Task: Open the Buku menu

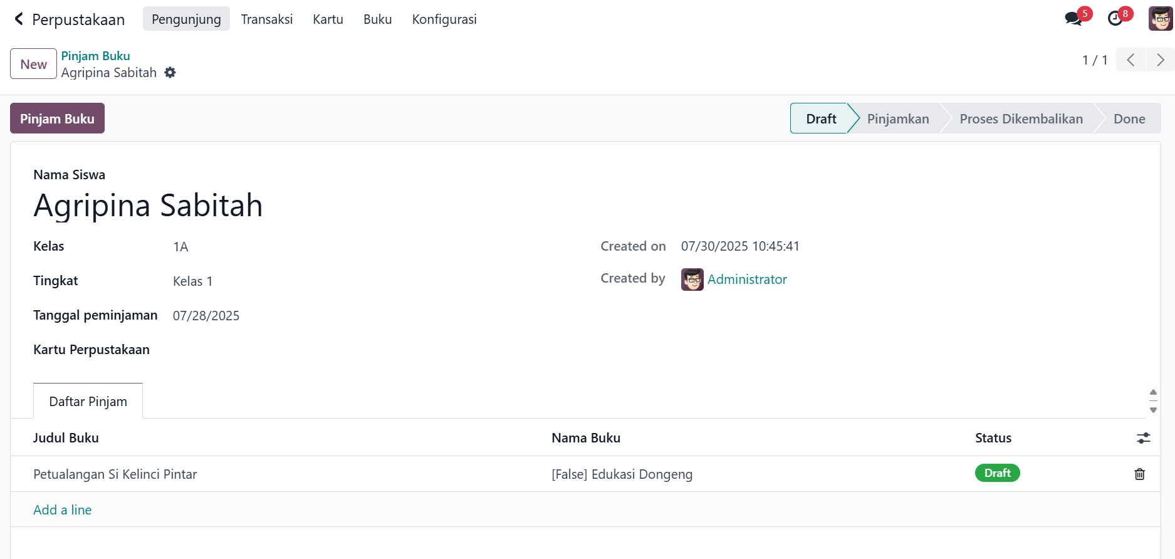Action: click(377, 19)
